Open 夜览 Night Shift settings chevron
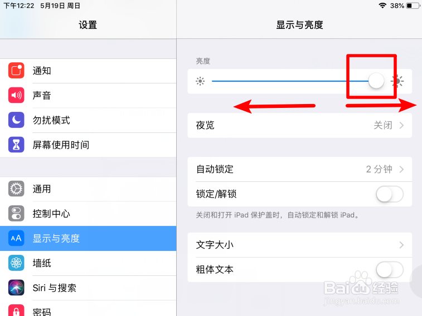 (x=401, y=125)
